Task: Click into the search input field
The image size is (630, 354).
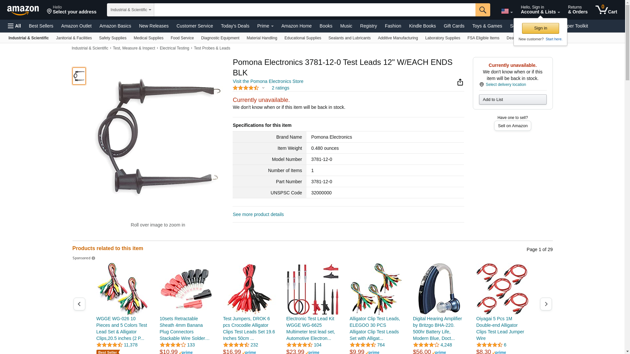Action: [x=315, y=10]
